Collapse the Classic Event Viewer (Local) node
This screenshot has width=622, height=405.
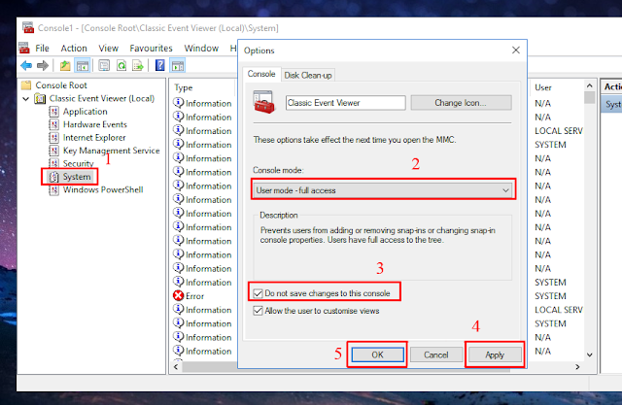pos(26,99)
